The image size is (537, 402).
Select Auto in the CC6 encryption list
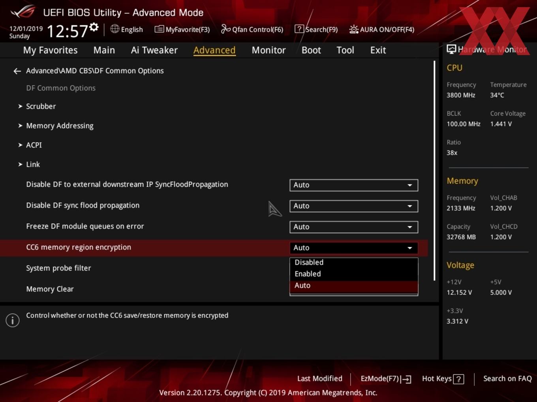[x=354, y=286]
